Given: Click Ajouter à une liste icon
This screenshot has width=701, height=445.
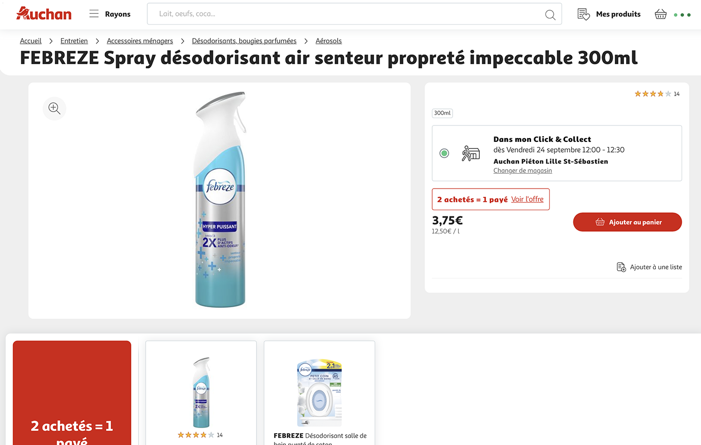Looking at the screenshot, I should point(621,267).
